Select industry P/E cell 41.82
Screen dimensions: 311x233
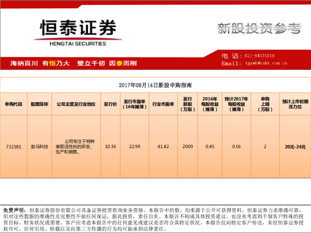click(163, 147)
